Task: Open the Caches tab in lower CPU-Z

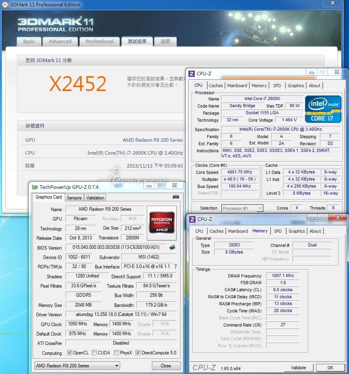Action: (216, 231)
